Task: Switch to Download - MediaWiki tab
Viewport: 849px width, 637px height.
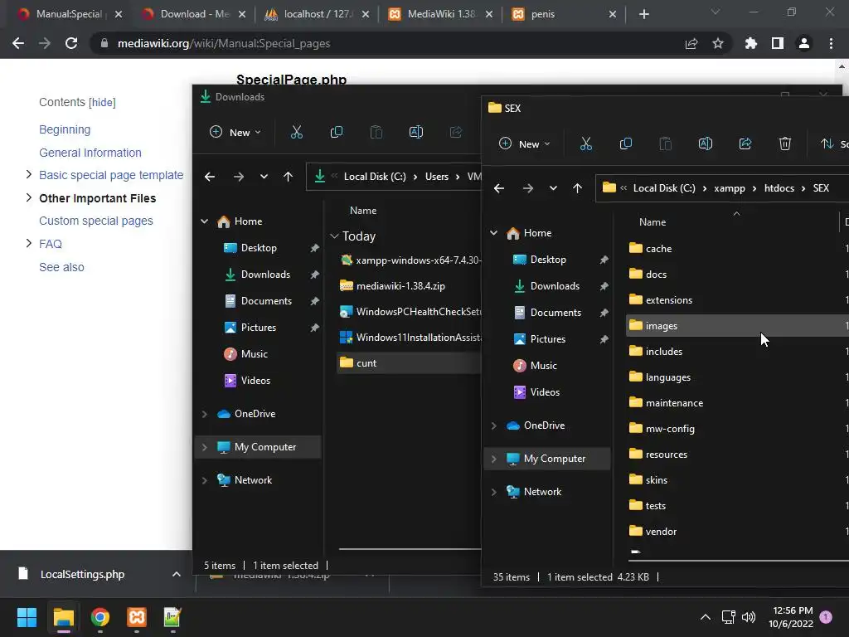Action: click(194, 14)
